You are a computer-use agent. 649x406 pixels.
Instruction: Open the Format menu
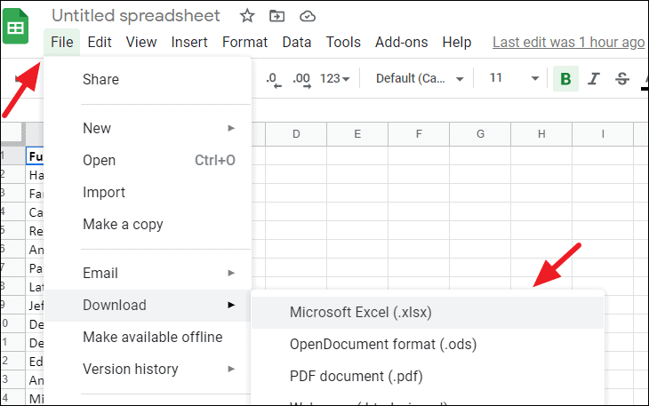point(244,42)
